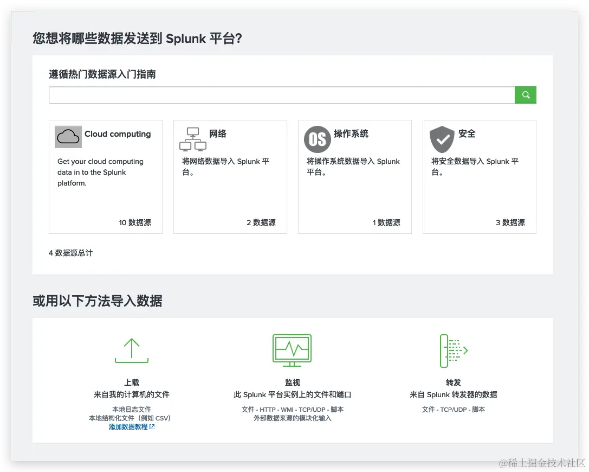Focus the data source search field
Image resolution: width=589 pixels, height=472 pixels.
[x=282, y=95]
